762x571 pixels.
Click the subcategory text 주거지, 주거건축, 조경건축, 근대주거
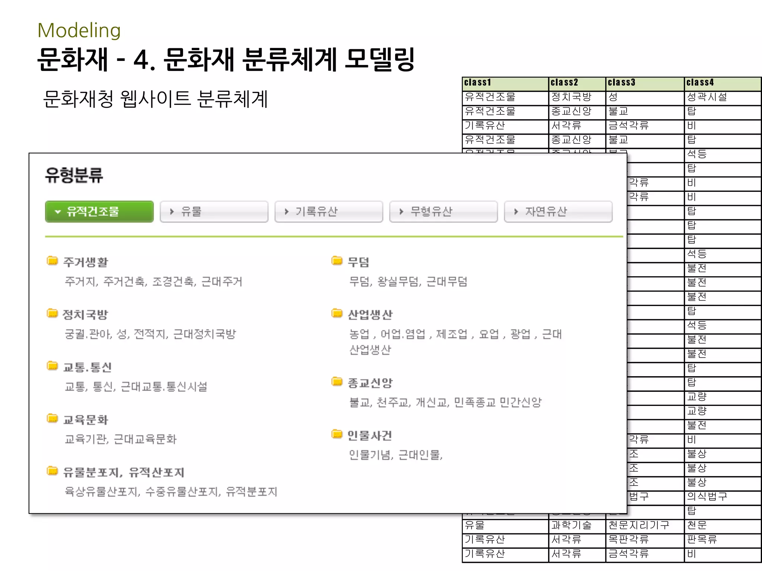coord(153,281)
